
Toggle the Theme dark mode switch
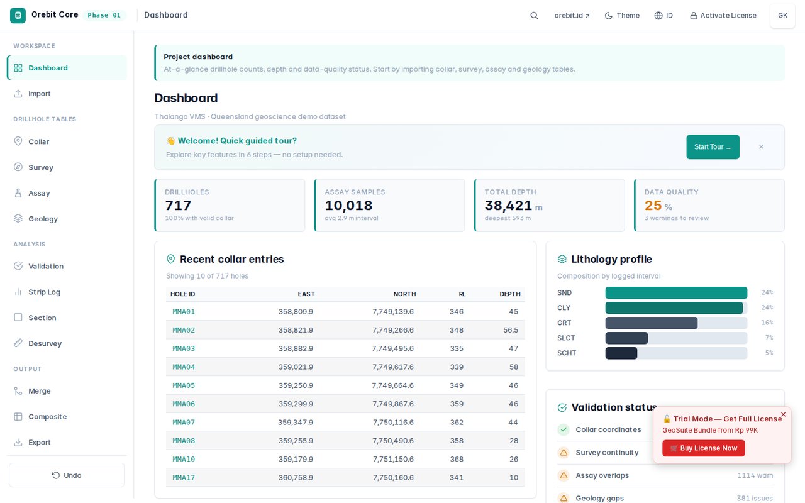point(622,16)
